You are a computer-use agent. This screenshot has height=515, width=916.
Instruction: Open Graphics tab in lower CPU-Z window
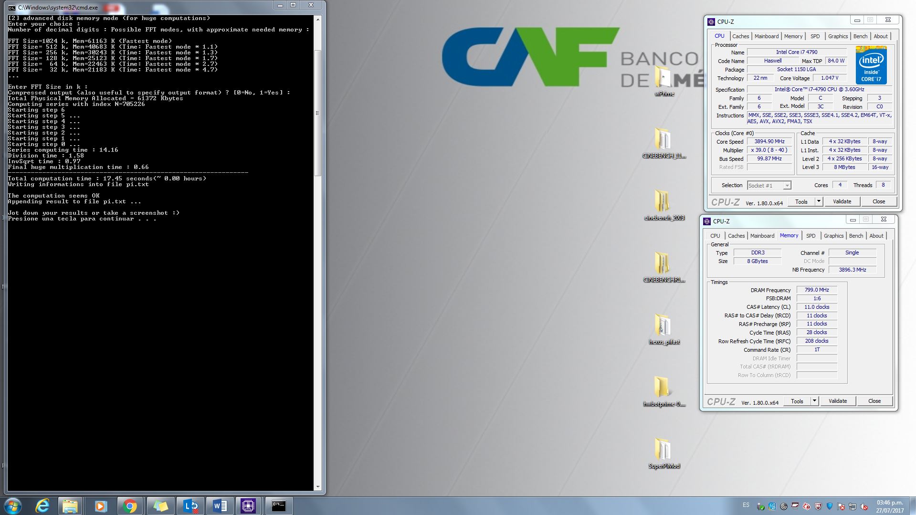click(833, 236)
